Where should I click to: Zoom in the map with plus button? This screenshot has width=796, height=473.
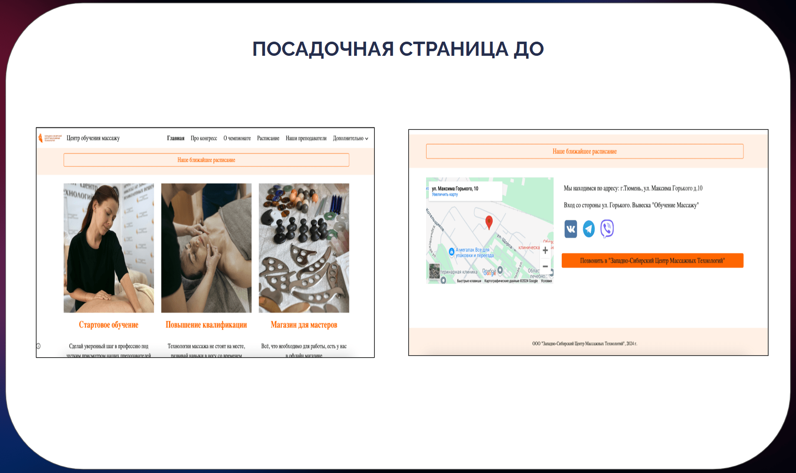(545, 251)
